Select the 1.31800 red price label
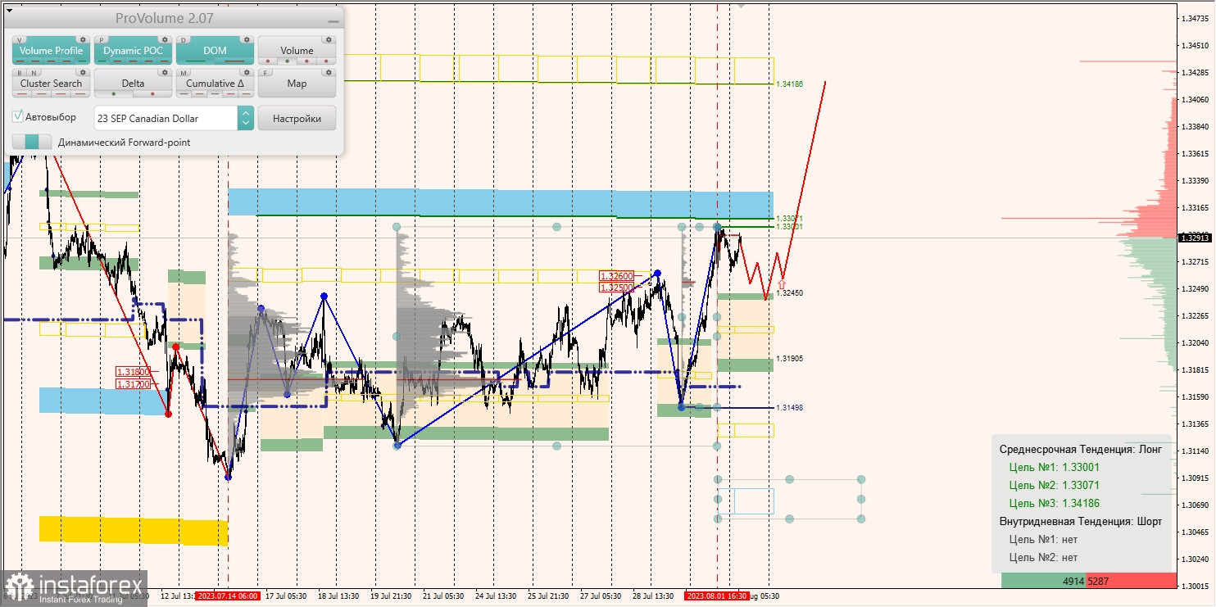This screenshot has width=1216, height=607. click(134, 372)
